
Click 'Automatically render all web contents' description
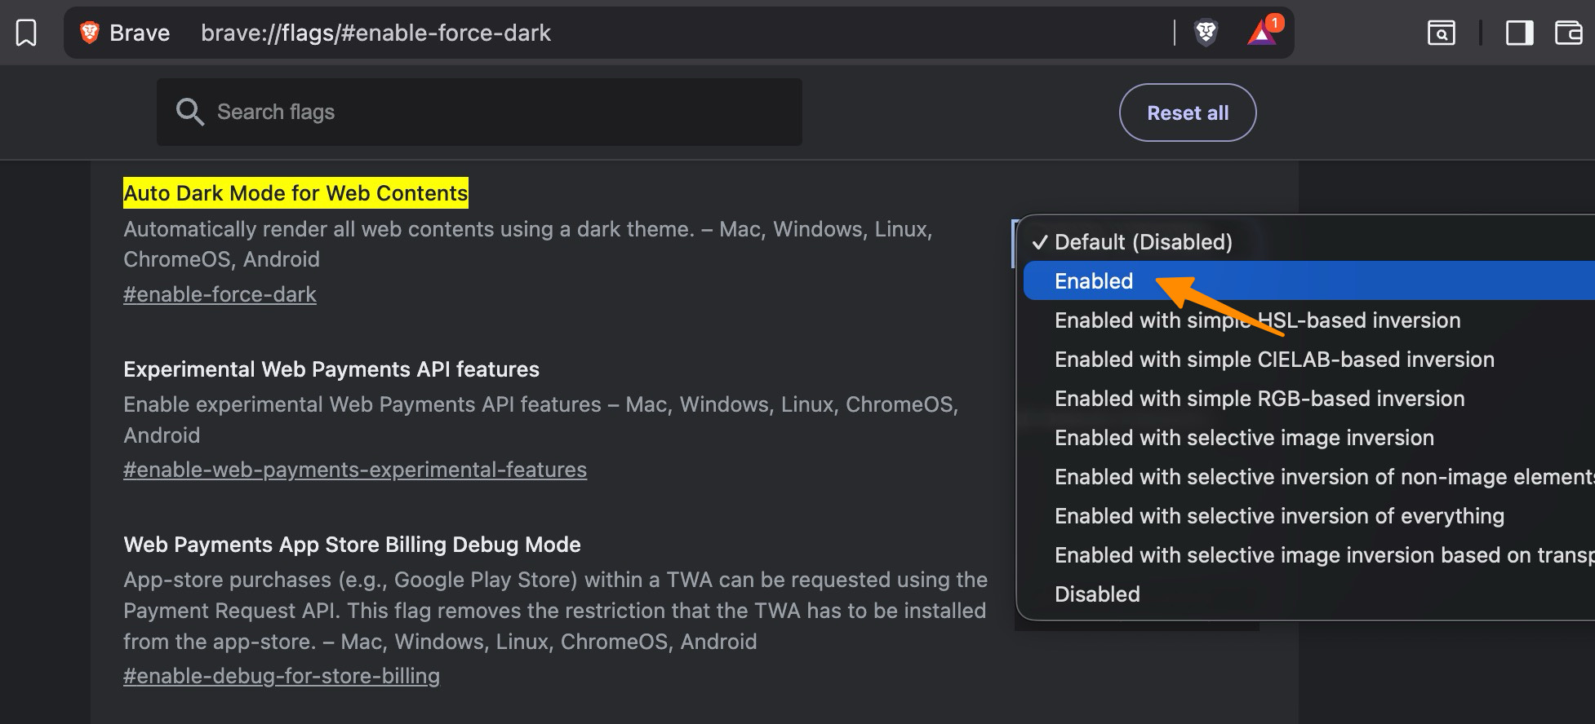tap(528, 244)
